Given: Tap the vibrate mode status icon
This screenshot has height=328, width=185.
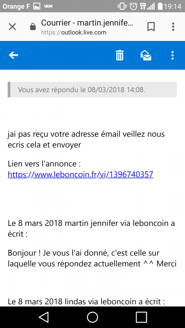Looking at the screenshot, I should (122, 6).
